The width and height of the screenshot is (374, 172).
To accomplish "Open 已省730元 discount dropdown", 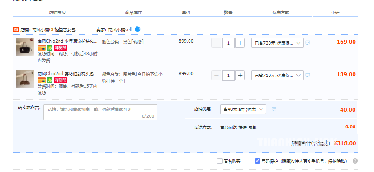I will click(277, 43).
